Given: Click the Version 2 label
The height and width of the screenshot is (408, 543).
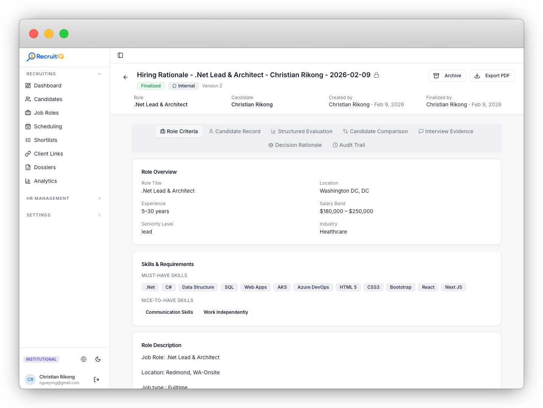Looking at the screenshot, I should pyautogui.click(x=212, y=86).
